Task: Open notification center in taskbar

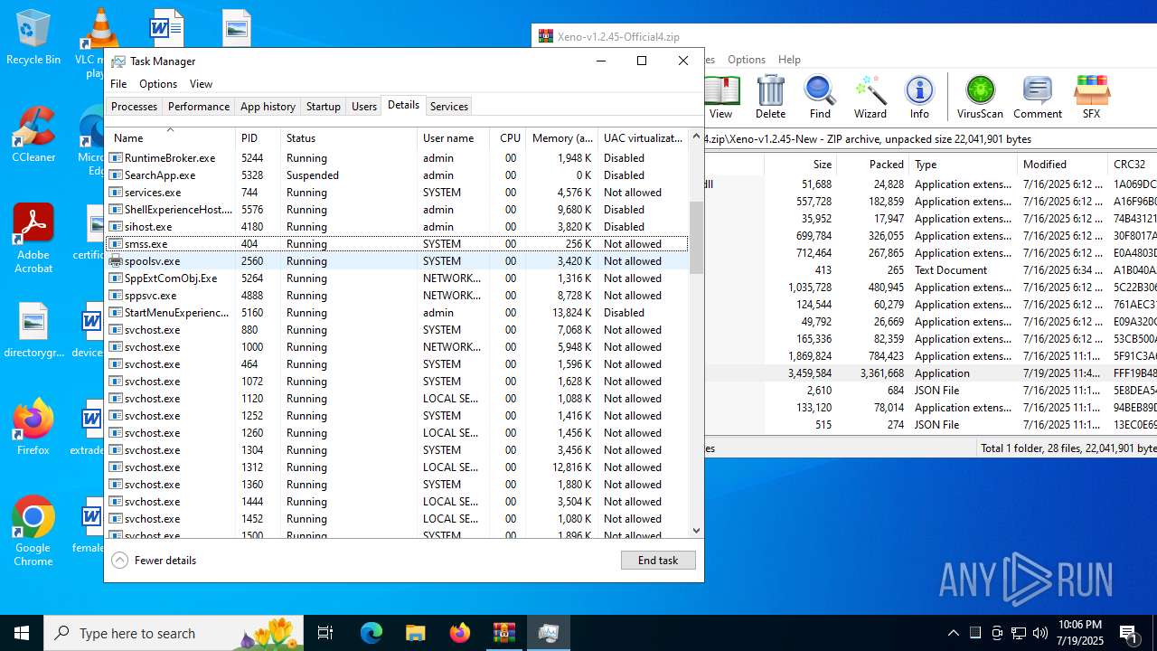Action: (1129, 633)
